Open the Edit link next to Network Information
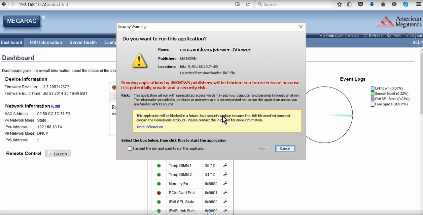The height and width of the screenshot is (215, 423). coord(55,106)
